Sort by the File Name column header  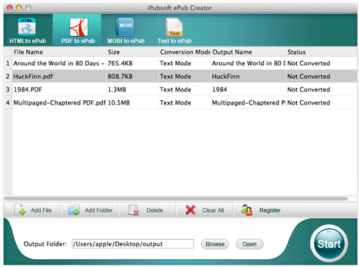click(x=59, y=52)
